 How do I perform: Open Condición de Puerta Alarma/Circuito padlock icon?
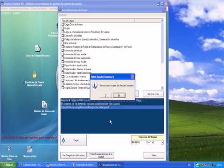(x=35, y=75)
